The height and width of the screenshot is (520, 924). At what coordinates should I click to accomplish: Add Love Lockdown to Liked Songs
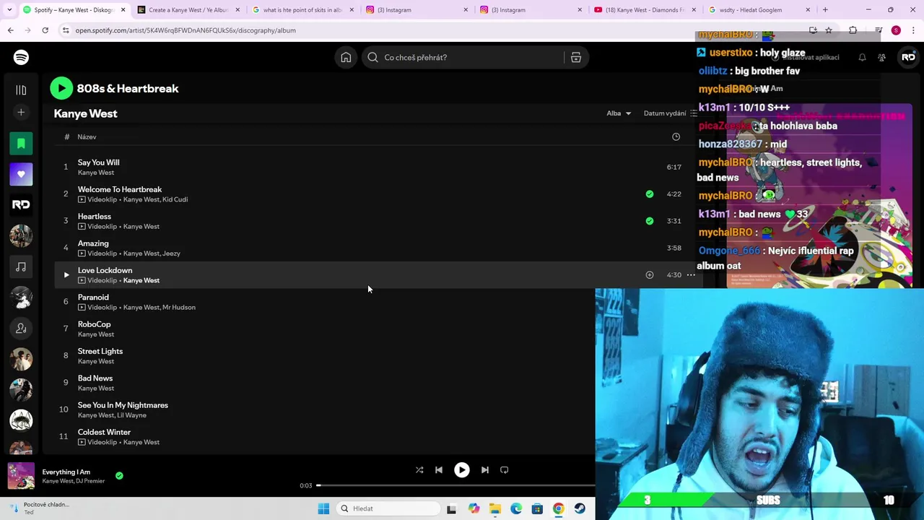click(650, 275)
